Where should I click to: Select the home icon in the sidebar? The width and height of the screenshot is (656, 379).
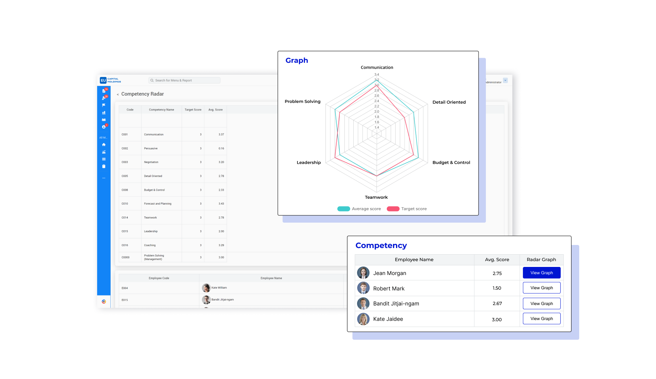tap(103, 144)
